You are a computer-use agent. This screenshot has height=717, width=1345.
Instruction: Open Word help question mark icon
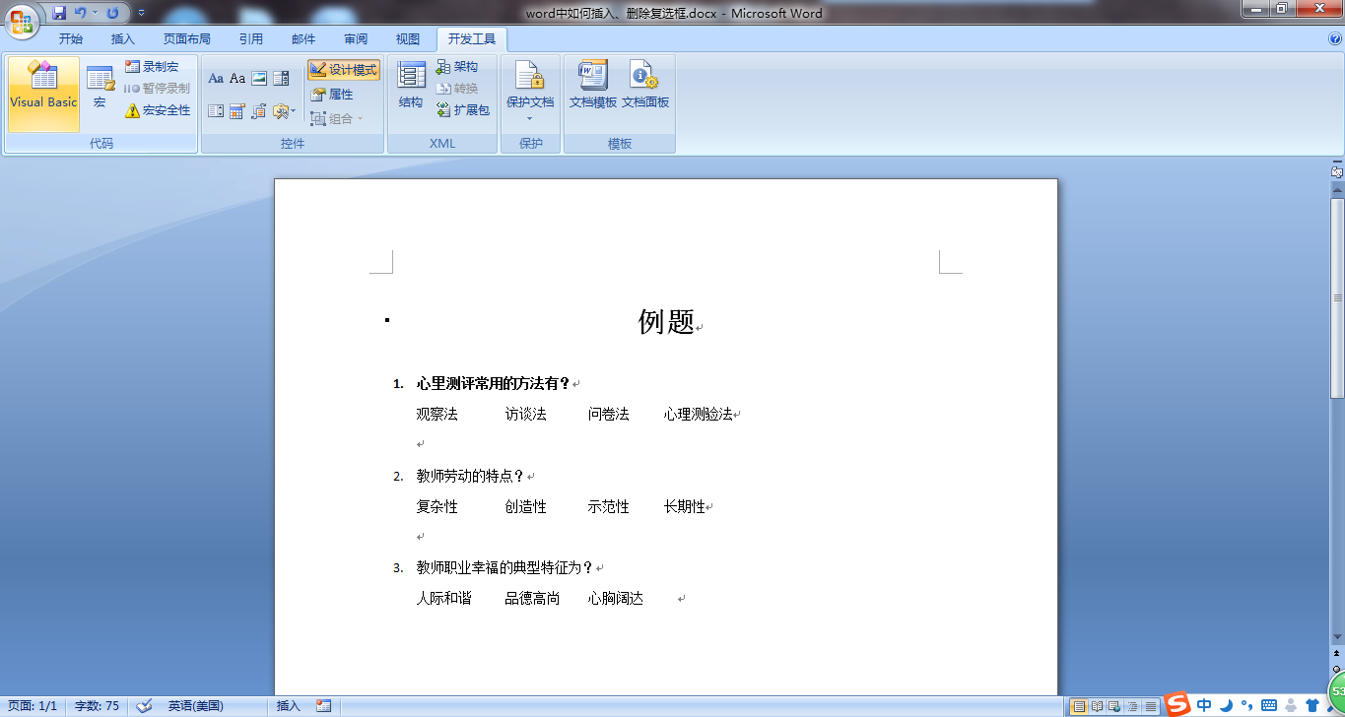pyautogui.click(x=1335, y=39)
